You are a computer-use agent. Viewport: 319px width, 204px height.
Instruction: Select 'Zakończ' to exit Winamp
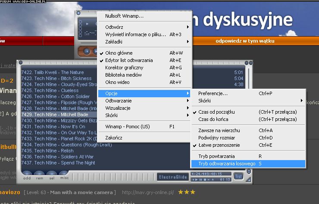point(145,138)
